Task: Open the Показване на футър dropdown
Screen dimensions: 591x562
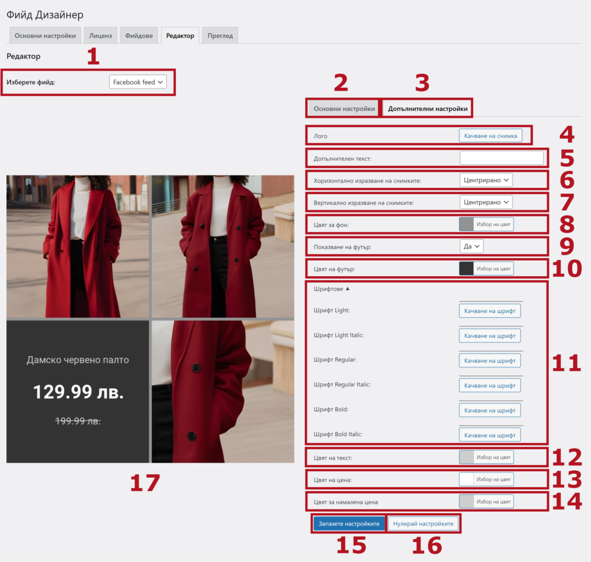Action: click(x=471, y=247)
